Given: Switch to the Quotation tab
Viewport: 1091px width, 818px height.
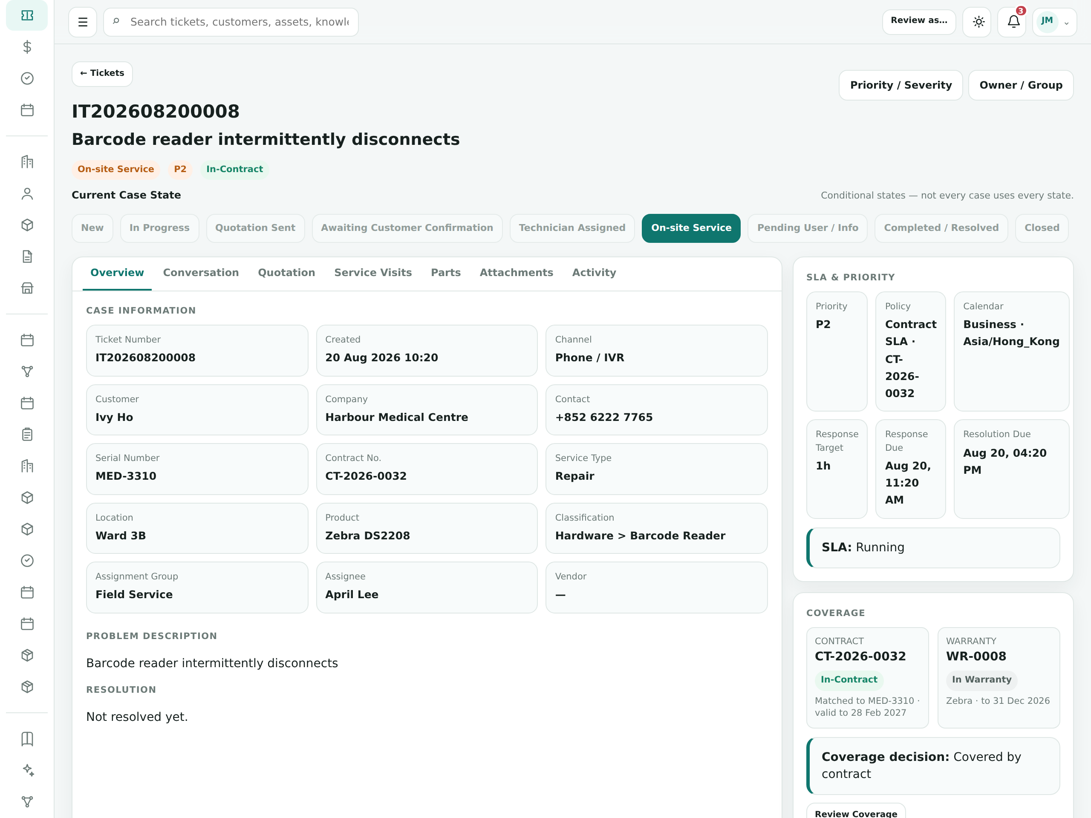Looking at the screenshot, I should [286, 273].
